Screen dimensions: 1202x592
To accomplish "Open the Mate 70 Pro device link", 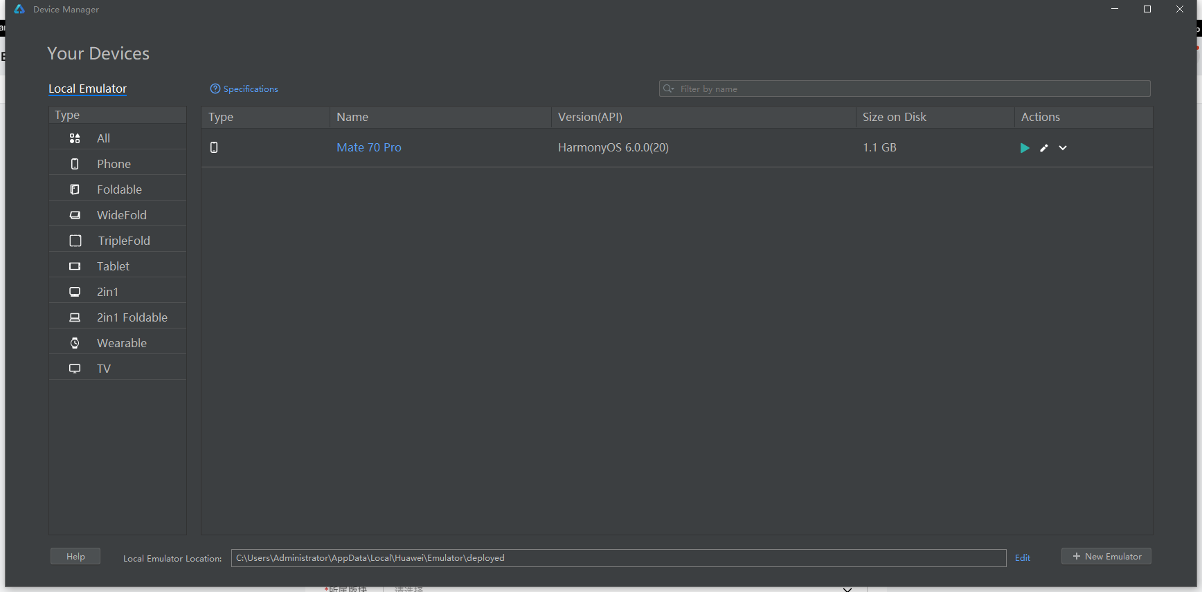I will tap(369, 147).
